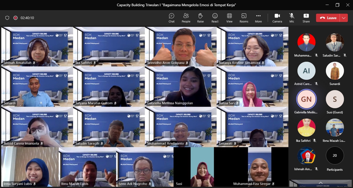Open the React emoji options
Screen dimensions: 353x188
click(x=215, y=18)
